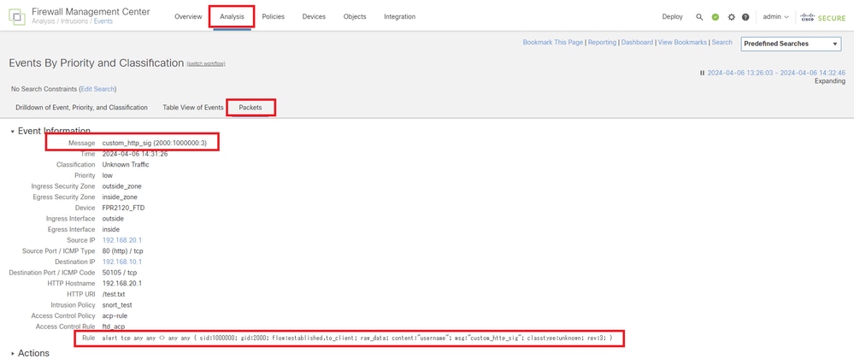The height and width of the screenshot is (359, 854).
Task: Click the Search link near bookmarks
Action: pos(721,42)
